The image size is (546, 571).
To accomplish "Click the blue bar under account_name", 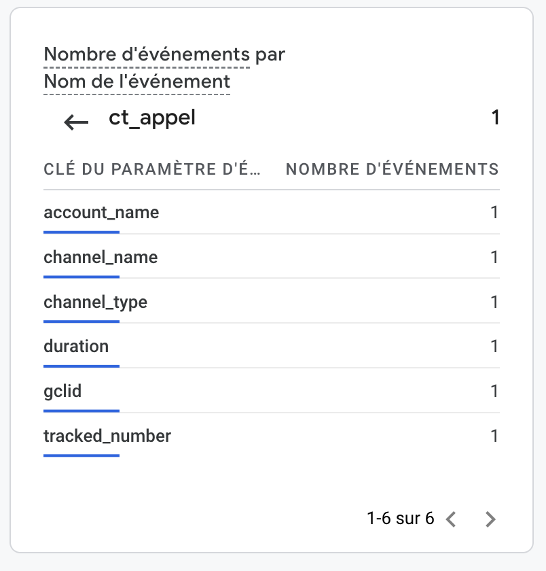I will [x=81, y=232].
